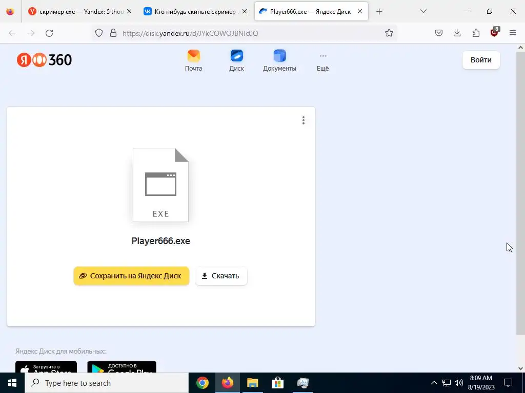
Task: Click the Save to Pocket icon
Action: tap(439, 33)
